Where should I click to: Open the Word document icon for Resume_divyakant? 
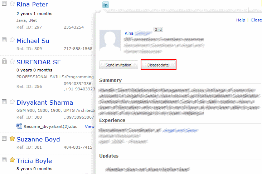(x=19, y=126)
